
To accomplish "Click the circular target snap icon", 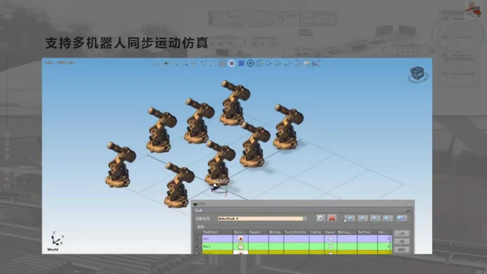I will tap(250, 64).
